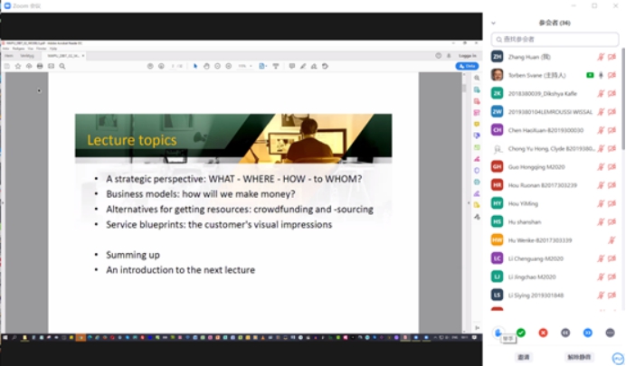The width and height of the screenshot is (626, 366).
Task: Click the green Yes checkmark reaction
Action: [x=521, y=333]
